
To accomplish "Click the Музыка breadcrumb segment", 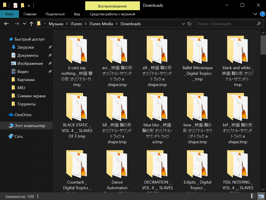I will pyautogui.click(x=56, y=24).
